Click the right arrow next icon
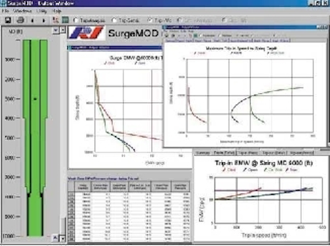 tap(44, 20)
